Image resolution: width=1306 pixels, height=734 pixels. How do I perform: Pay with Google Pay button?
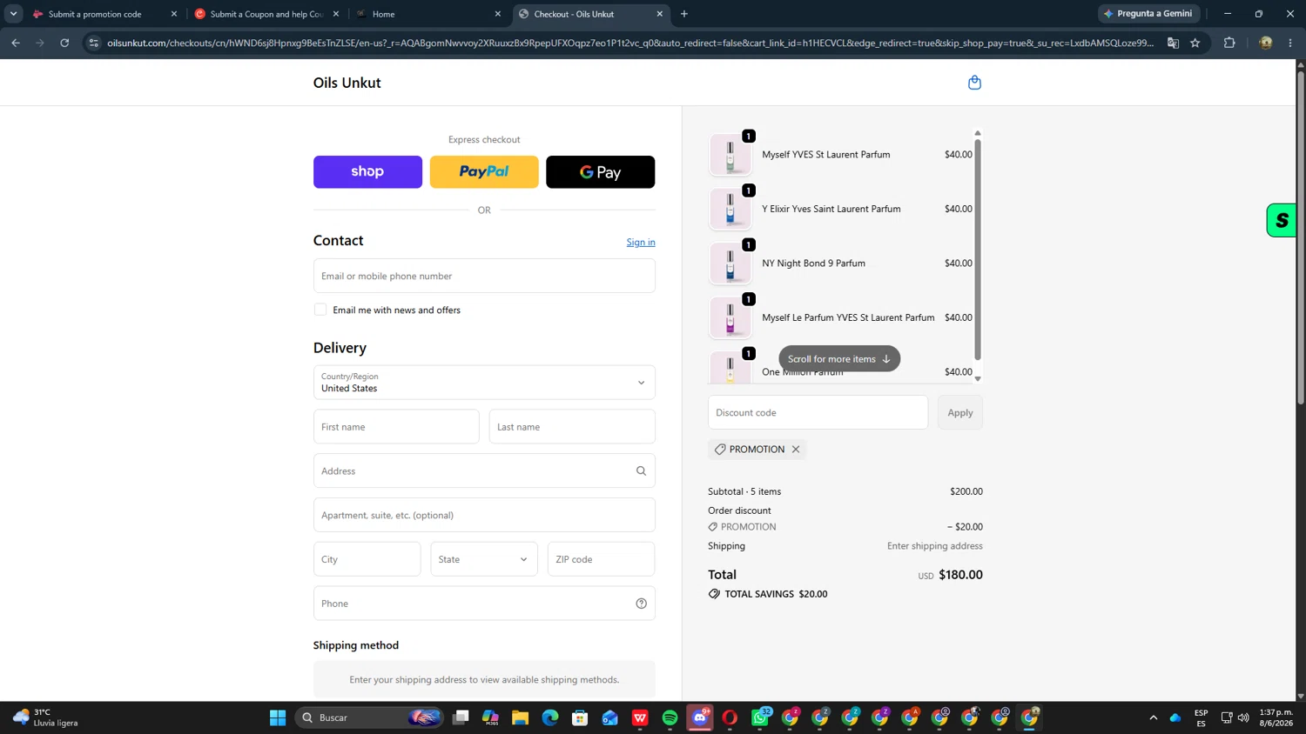600,172
